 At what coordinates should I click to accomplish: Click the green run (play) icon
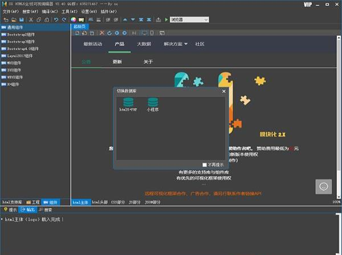pyautogui.click(x=166, y=20)
